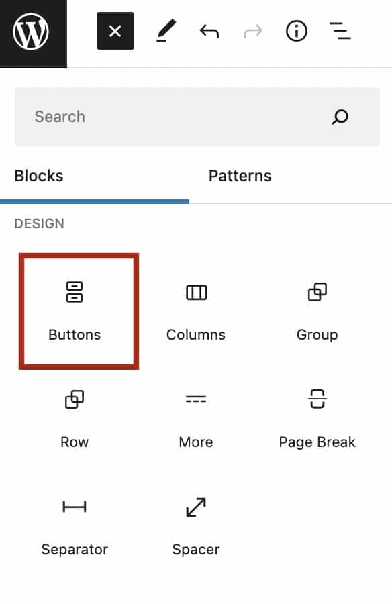
Task: Open the Details info icon
Action: point(297,31)
